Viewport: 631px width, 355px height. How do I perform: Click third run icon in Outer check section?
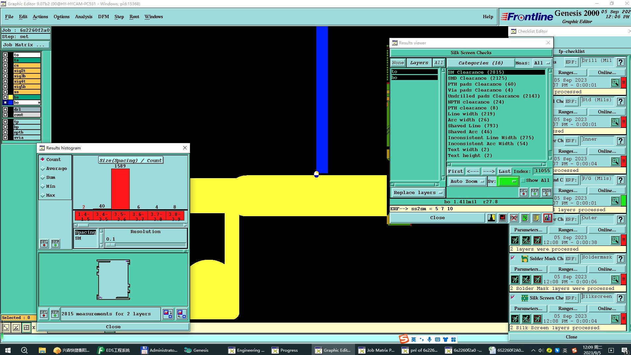537,240
